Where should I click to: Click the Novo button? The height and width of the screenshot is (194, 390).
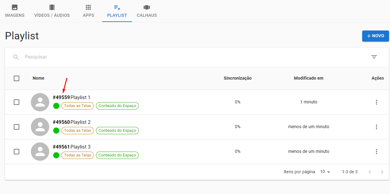pyautogui.click(x=376, y=36)
